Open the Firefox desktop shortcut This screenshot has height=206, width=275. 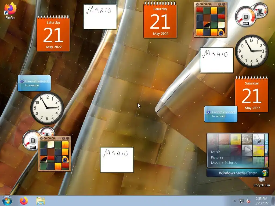point(10,10)
